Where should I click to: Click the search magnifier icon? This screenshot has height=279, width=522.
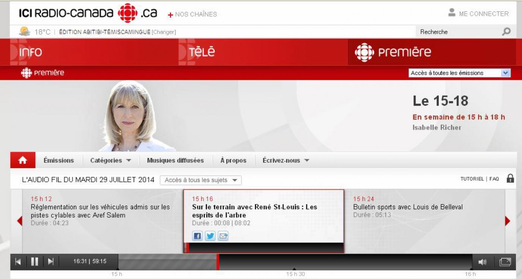click(506, 32)
